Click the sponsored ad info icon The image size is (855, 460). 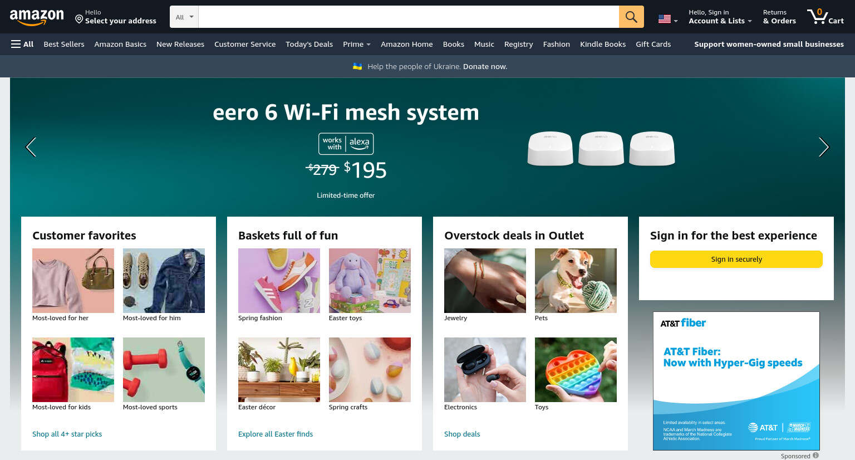tap(815, 456)
